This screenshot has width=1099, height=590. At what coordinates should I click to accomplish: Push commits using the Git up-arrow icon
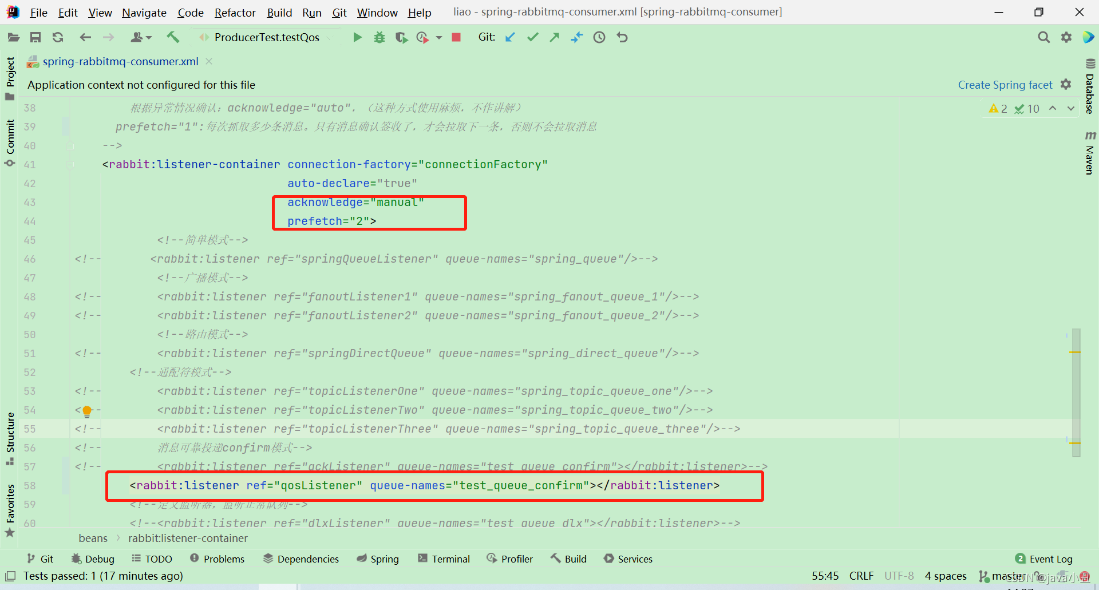(555, 37)
